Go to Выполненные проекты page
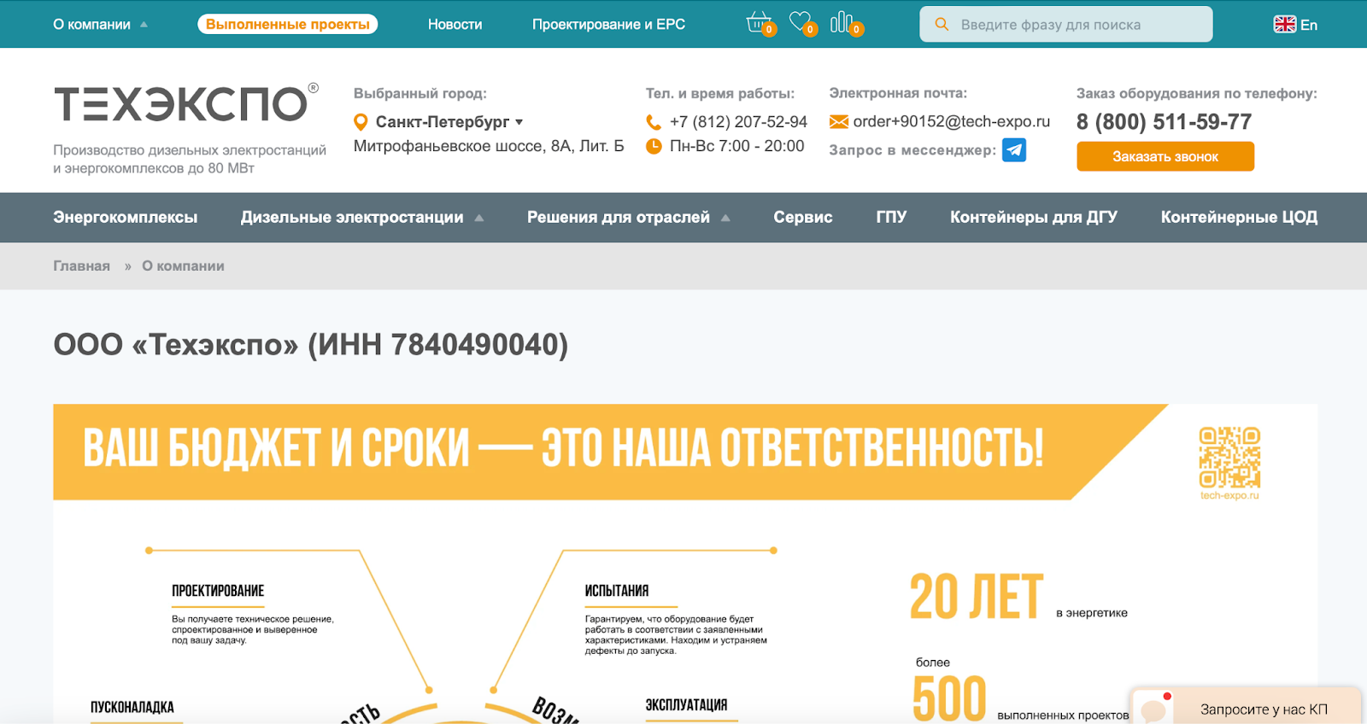The width and height of the screenshot is (1367, 724). click(x=287, y=25)
